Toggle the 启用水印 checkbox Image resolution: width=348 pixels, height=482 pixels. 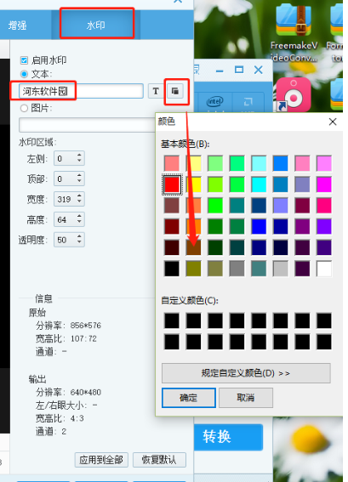click(x=24, y=60)
